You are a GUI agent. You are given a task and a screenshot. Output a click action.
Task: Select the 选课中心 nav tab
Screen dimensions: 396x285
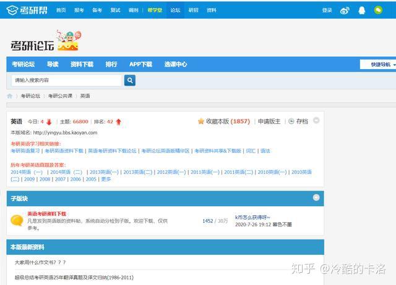(176, 64)
